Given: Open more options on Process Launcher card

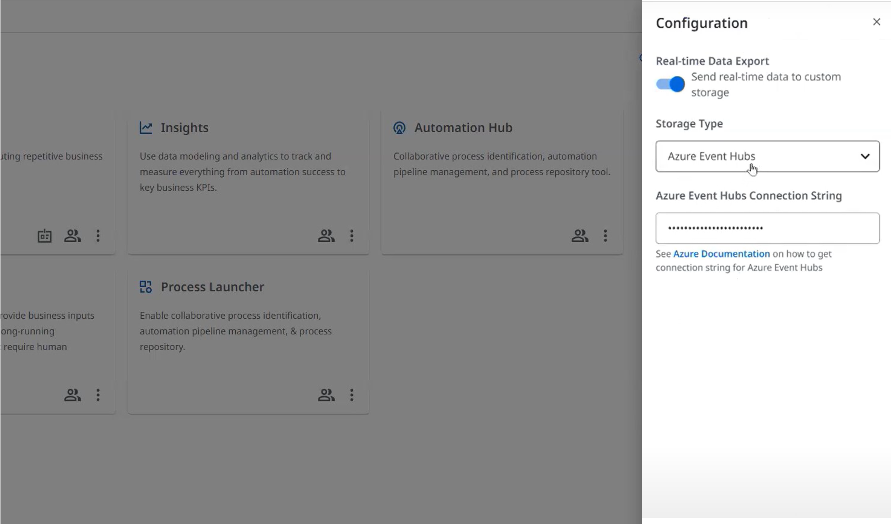Looking at the screenshot, I should pyautogui.click(x=352, y=395).
